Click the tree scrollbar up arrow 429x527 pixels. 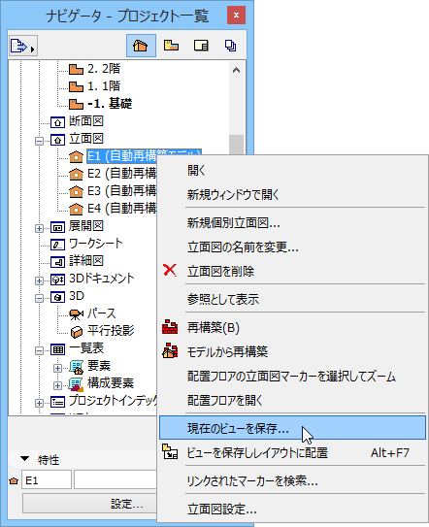(x=237, y=70)
